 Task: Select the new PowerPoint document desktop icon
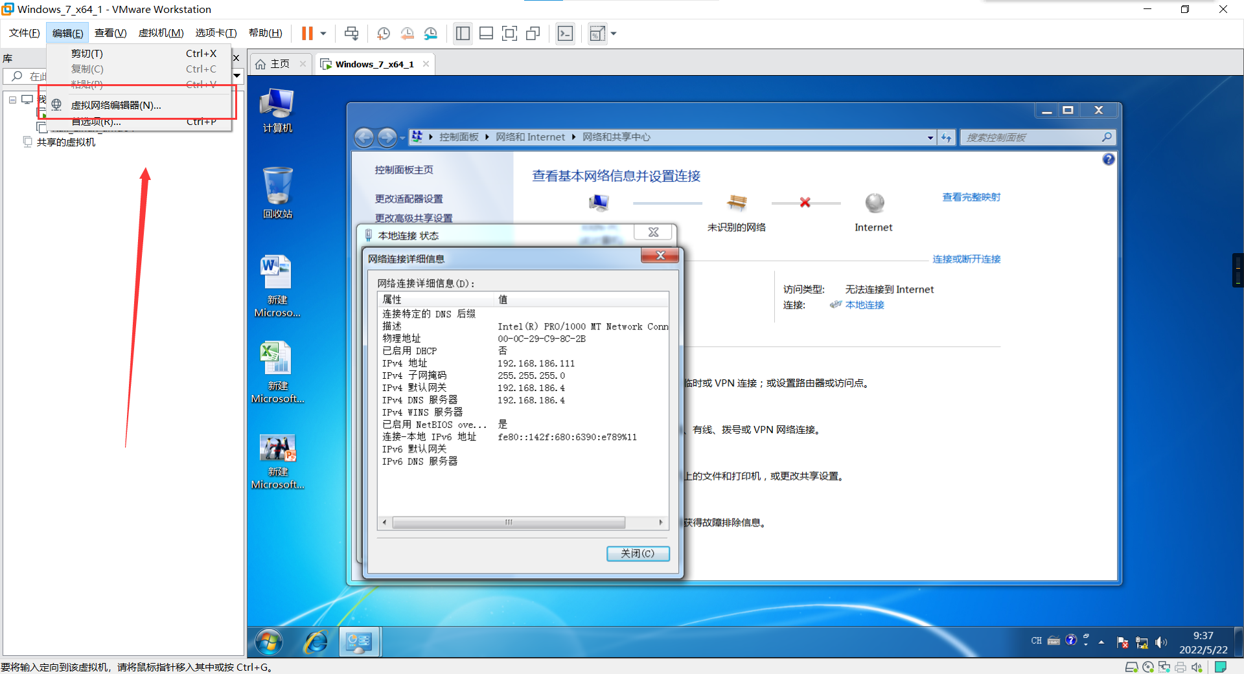point(277,461)
